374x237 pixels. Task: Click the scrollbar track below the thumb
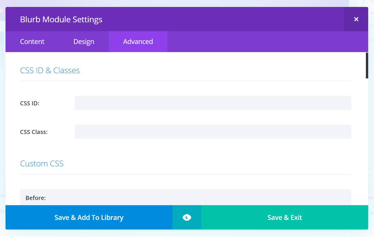tap(367, 142)
